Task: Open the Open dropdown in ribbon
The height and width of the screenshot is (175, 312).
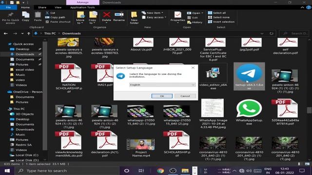Action: tap(195, 13)
